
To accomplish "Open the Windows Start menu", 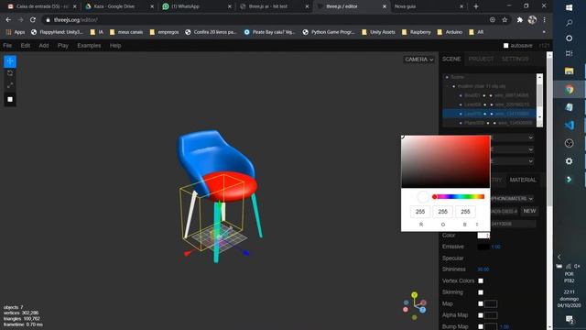I will click(x=569, y=7).
